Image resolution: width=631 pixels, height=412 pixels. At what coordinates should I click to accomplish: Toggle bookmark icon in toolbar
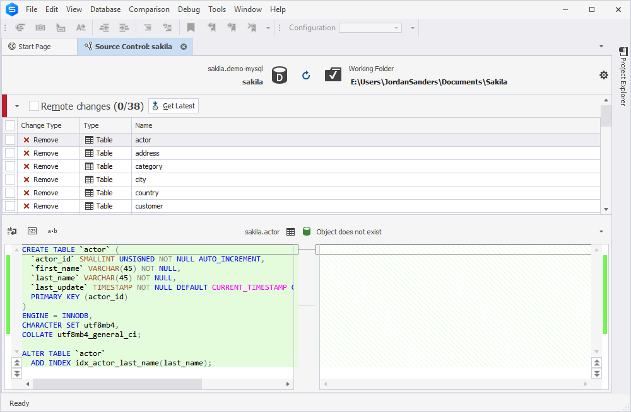tap(191, 27)
